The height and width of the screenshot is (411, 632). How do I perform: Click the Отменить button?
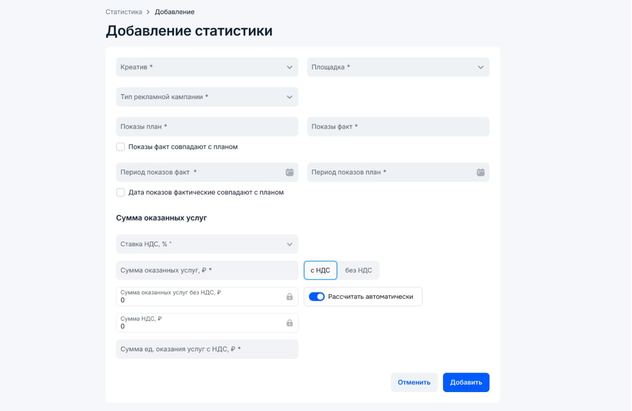coord(414,382)
